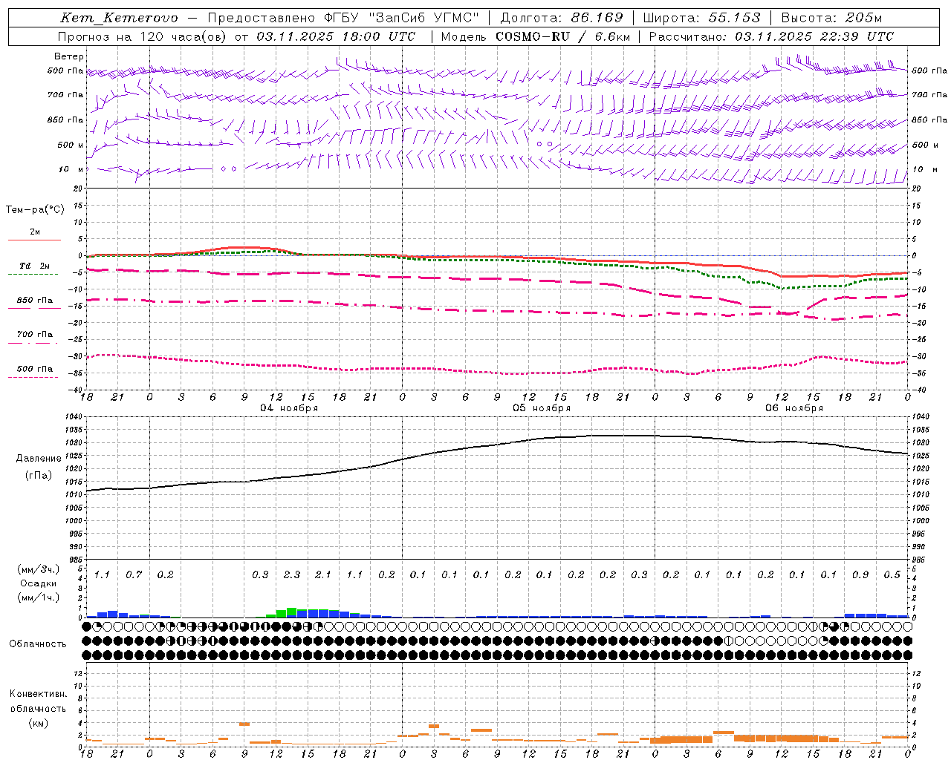
Task: Click the Тем-ра(°C) axis label
Action: [x=35, y=210]
